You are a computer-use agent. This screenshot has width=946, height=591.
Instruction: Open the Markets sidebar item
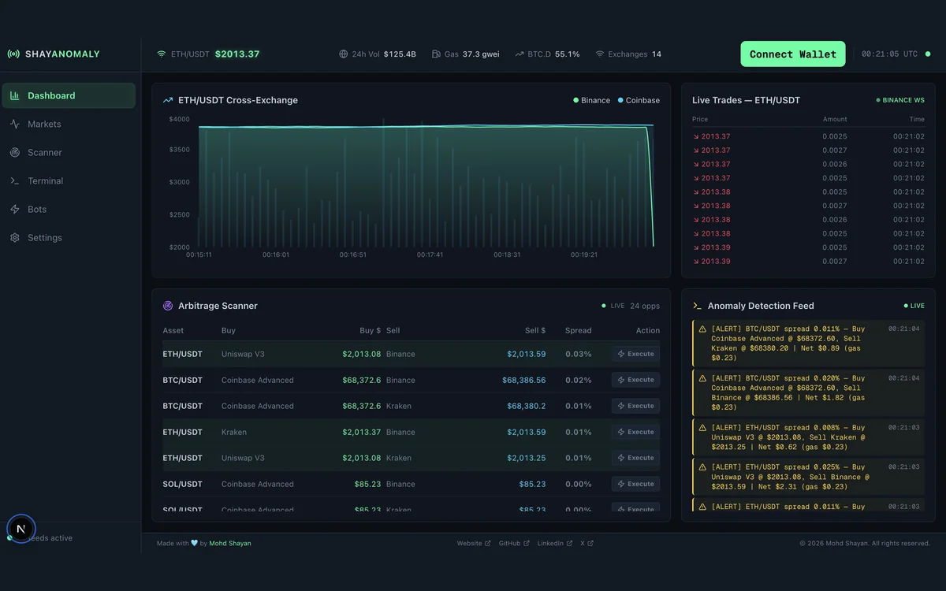[x=69, y=124]
